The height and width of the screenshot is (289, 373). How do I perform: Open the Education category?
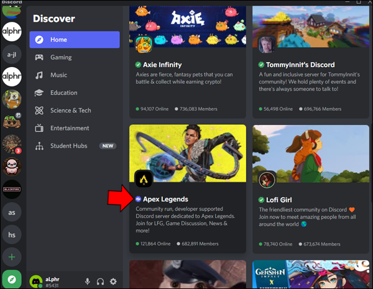[75, 93]
